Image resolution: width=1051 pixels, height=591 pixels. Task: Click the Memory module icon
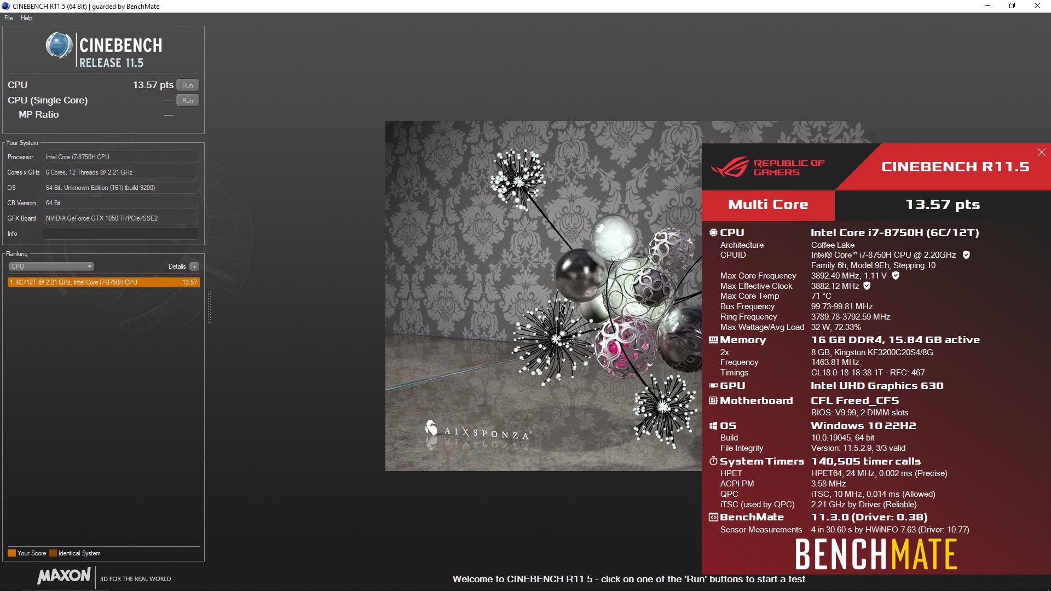tap(713, 340)
